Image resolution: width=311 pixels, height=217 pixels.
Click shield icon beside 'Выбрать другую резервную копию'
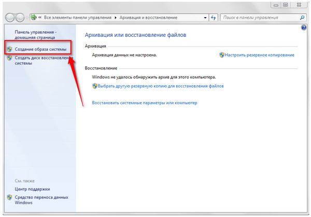click(x=95, y=86)
